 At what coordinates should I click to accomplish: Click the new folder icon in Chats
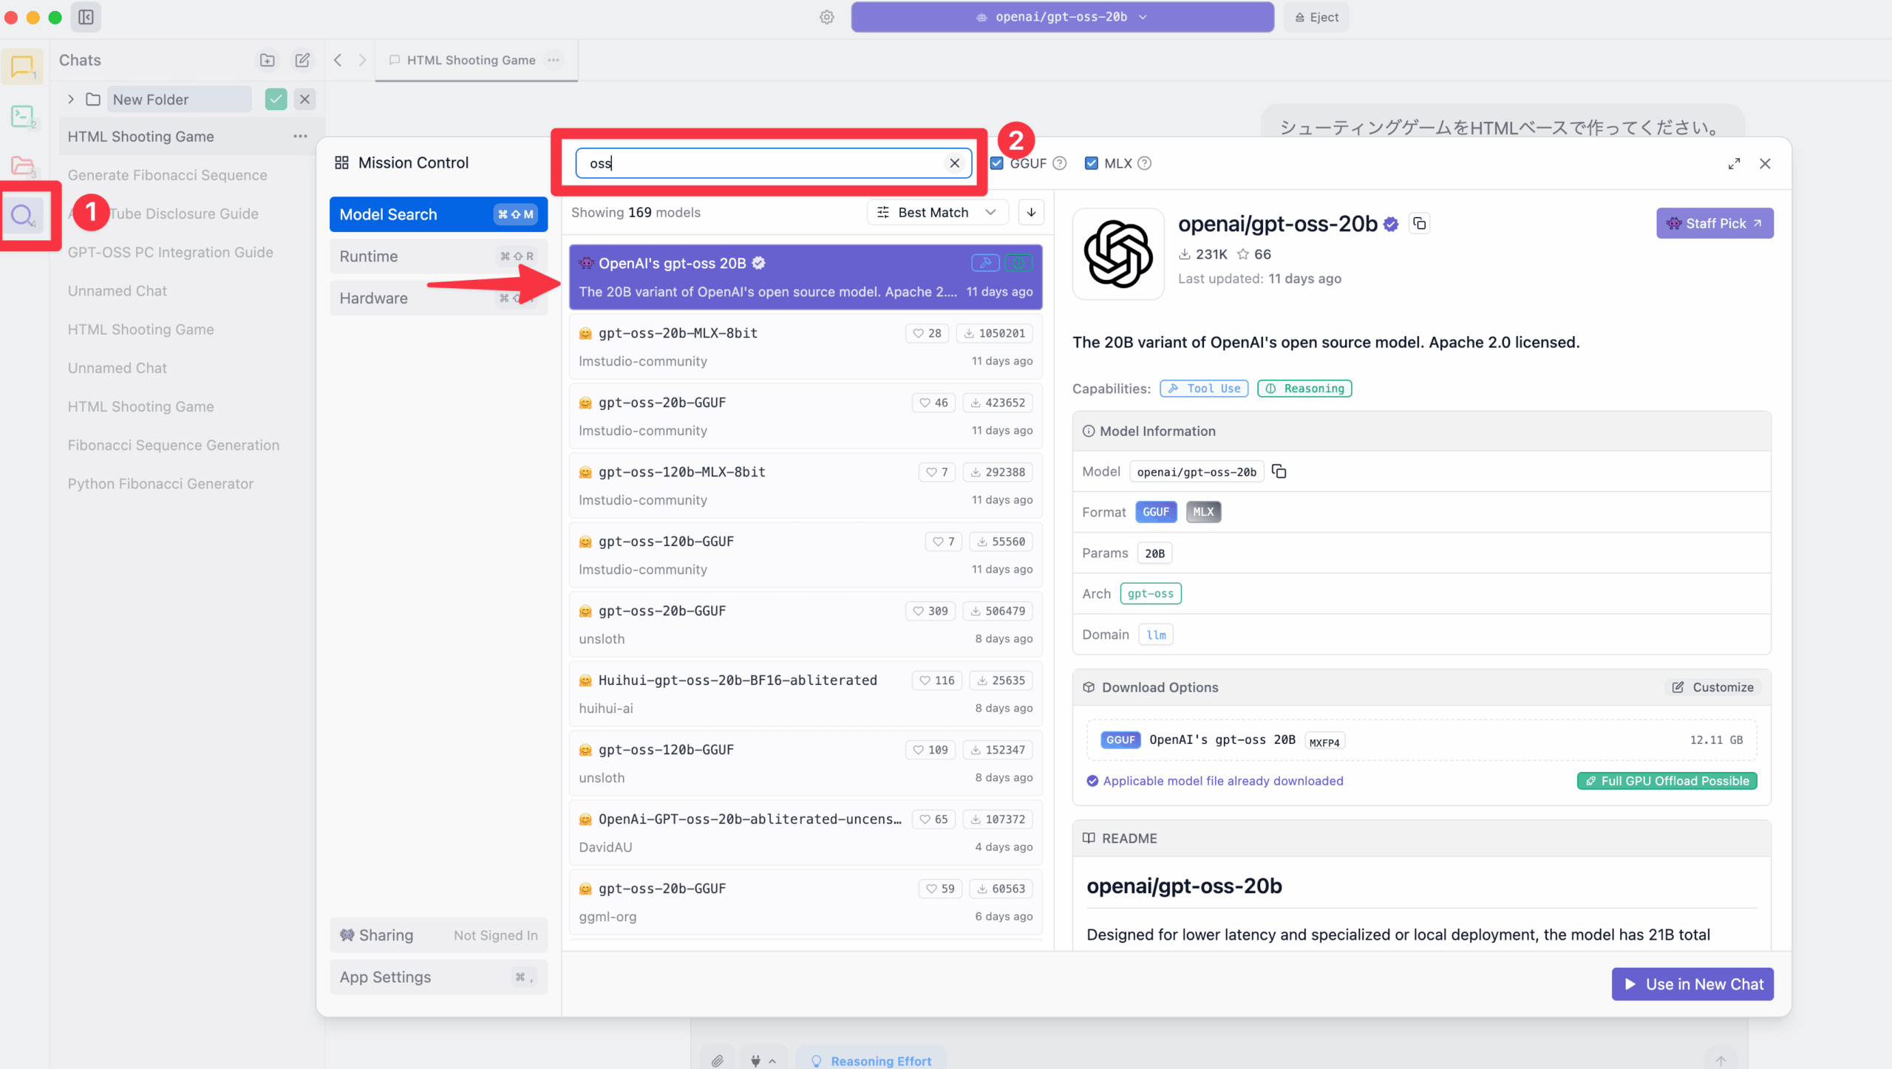tap(268, 61)
